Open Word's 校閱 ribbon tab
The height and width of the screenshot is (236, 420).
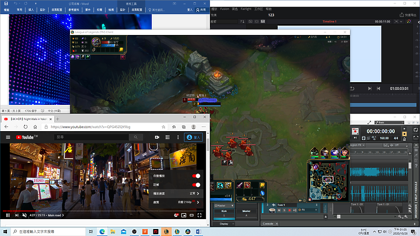coord(99,10)
